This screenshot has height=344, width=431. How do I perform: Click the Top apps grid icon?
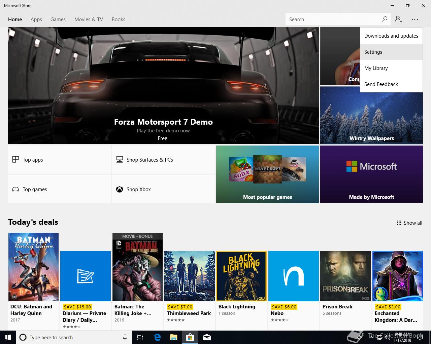click(15, 160)
